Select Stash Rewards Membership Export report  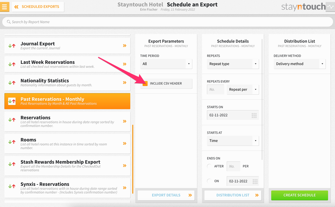(x=67, y=166)
